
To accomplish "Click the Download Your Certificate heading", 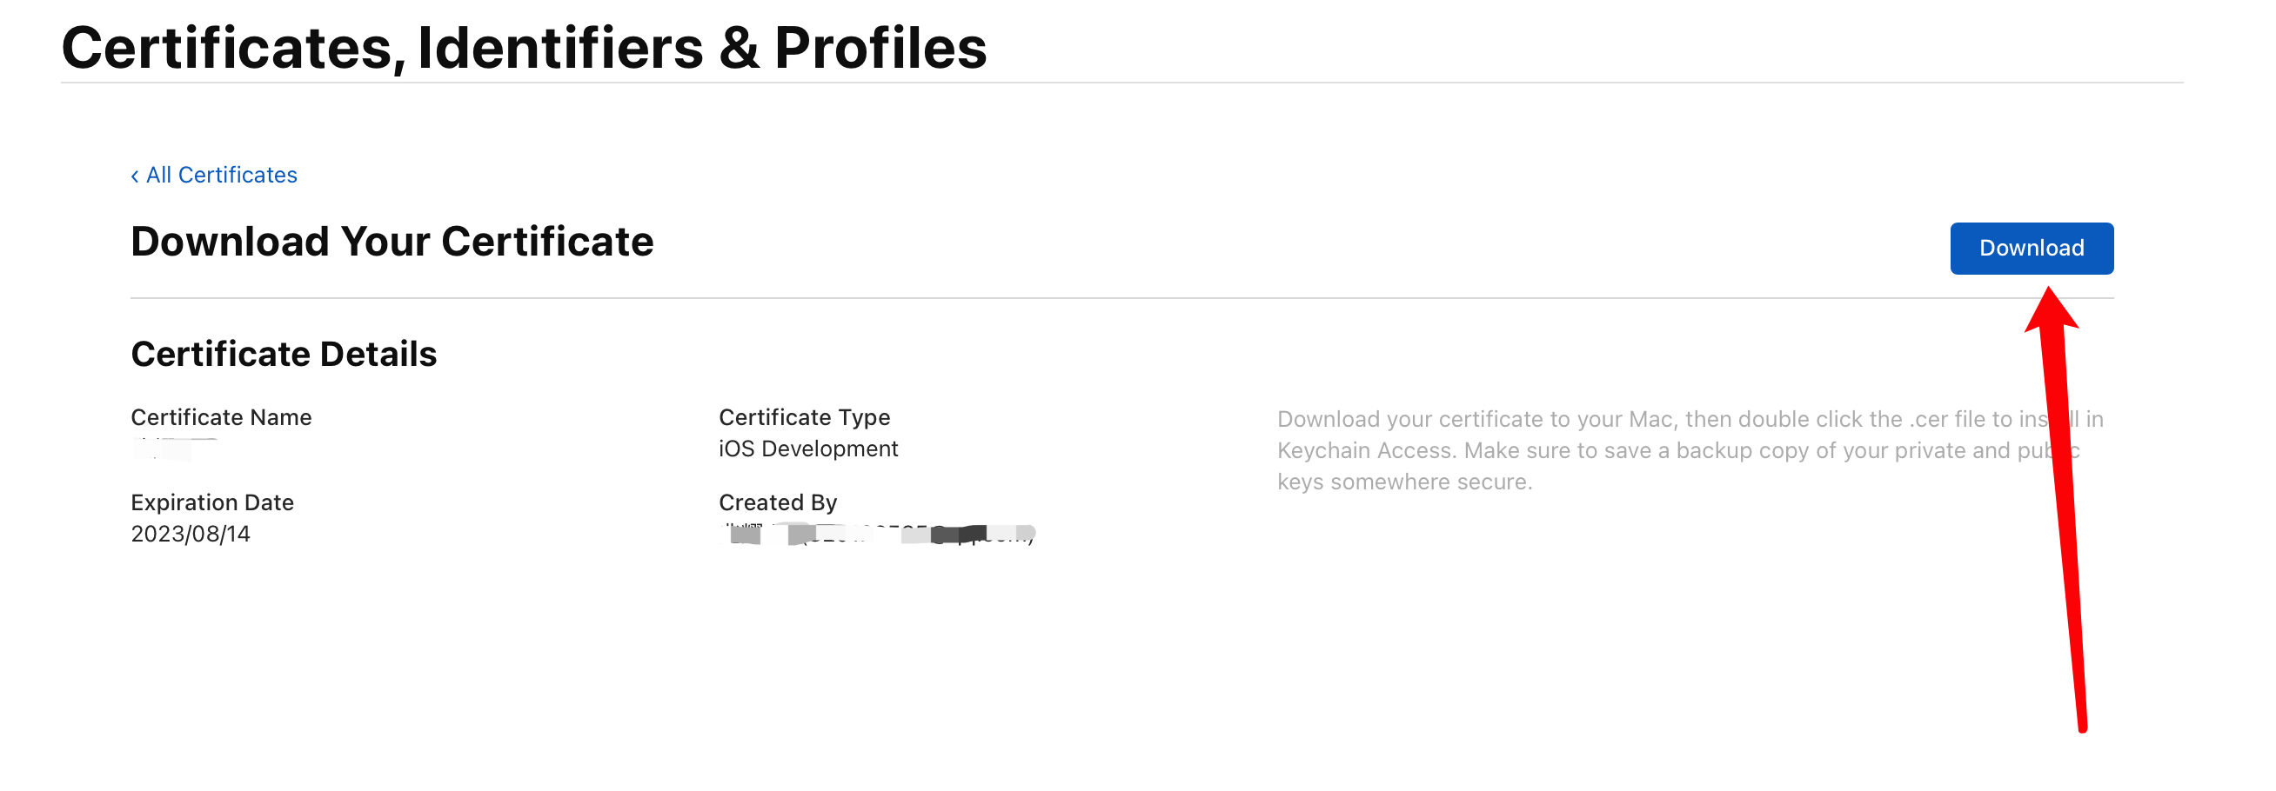I will click(x=392, y=241).
